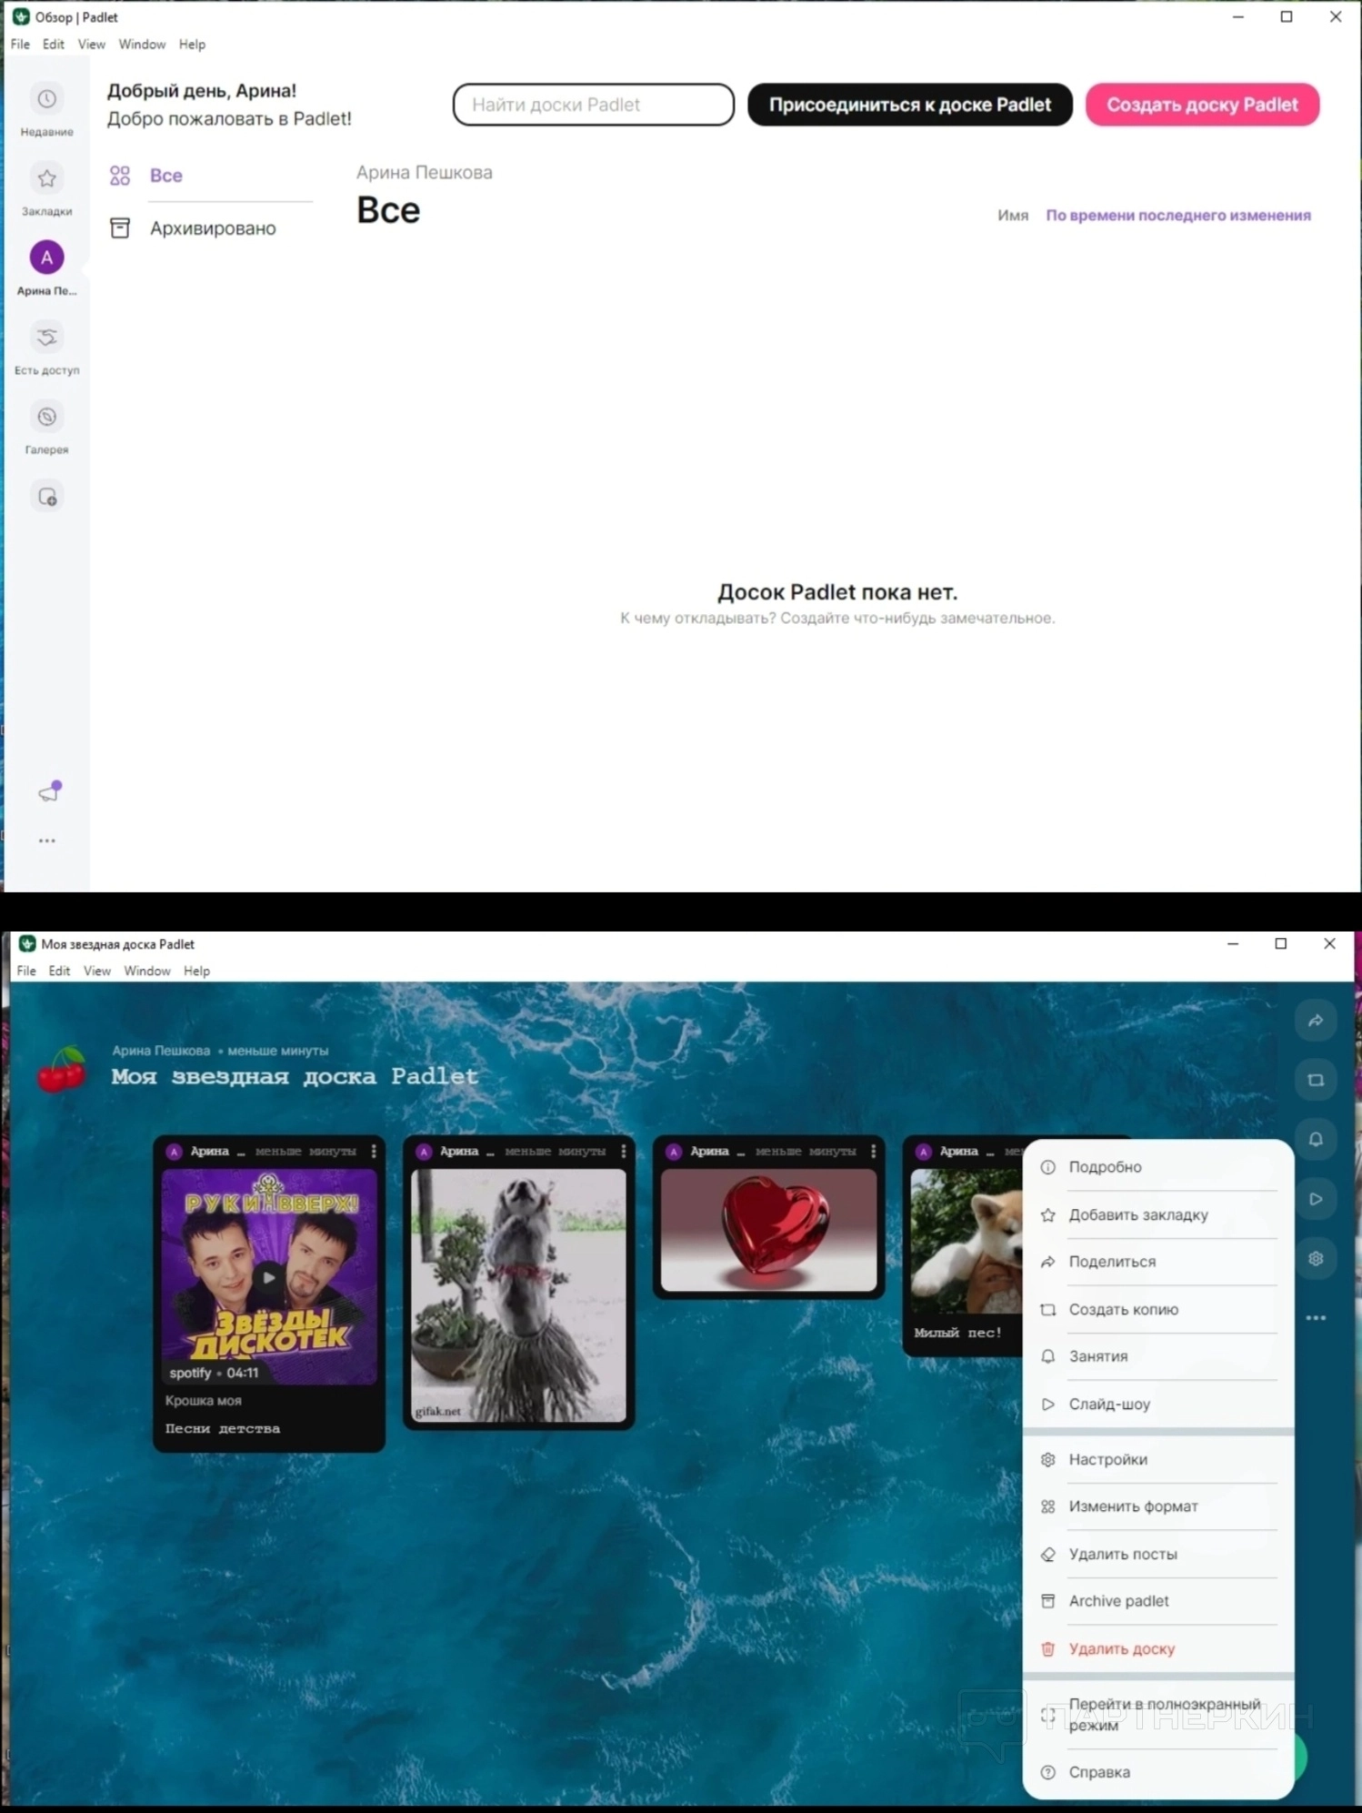Click author avatar on the red heart post

click(674, 1152)
